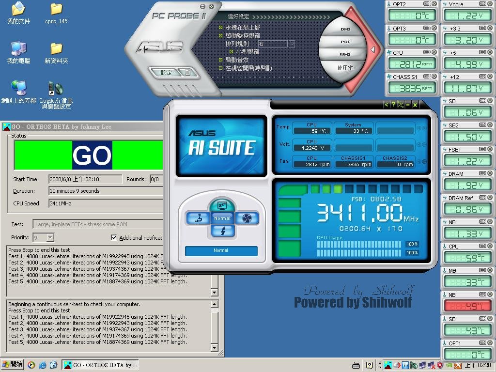Click the small list icon on the OPT2 sensor panel
Screen dimensions: 496x372
point(427,4)
